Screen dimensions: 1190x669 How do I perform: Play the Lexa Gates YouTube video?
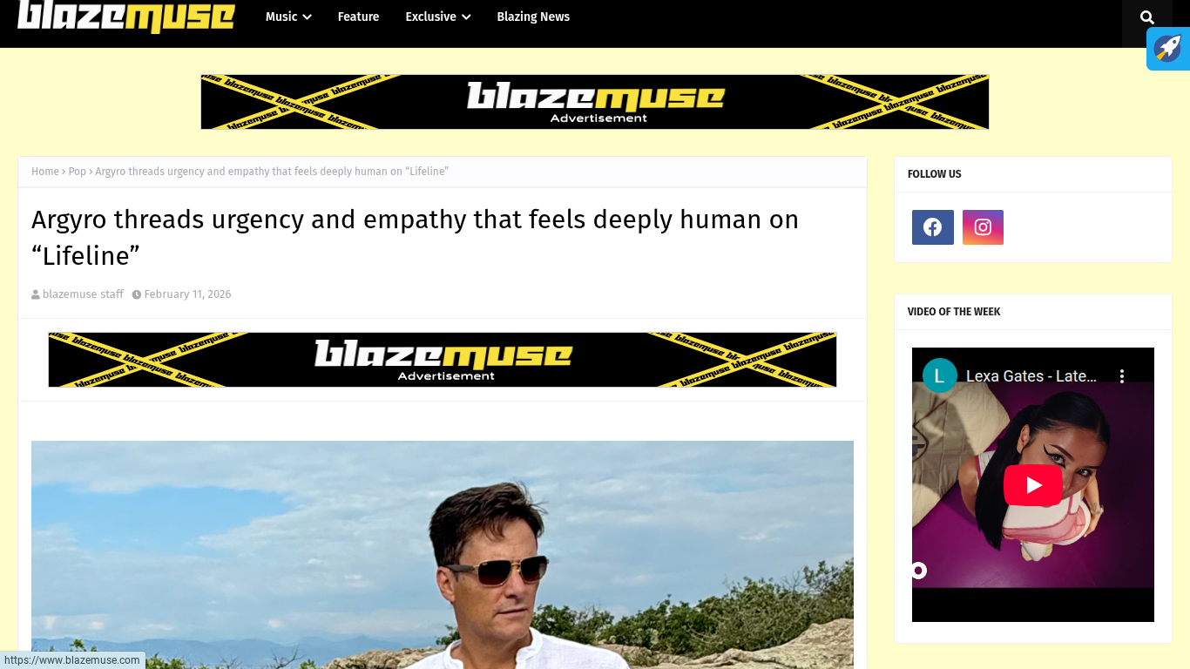point(1033,485)
